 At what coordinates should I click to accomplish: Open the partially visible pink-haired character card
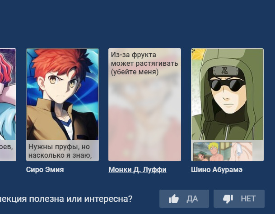click(x=8, y=105)
